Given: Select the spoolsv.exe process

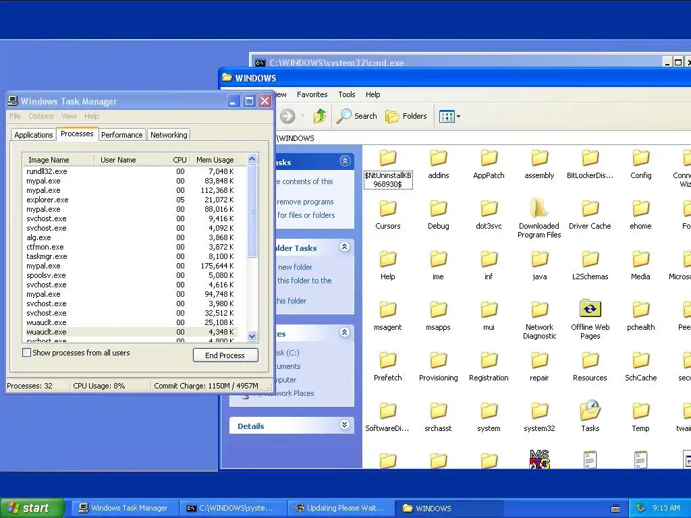Looking at the screenshot, I should [x=130, y=275].
